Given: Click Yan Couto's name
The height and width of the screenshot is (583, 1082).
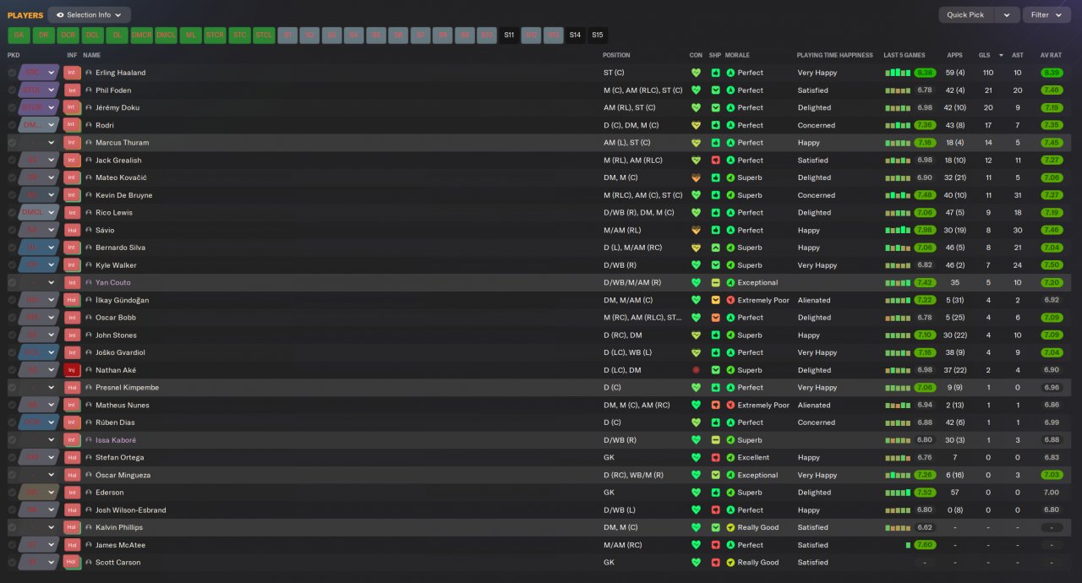Looking at the screenshot, I should pos(113,283).
